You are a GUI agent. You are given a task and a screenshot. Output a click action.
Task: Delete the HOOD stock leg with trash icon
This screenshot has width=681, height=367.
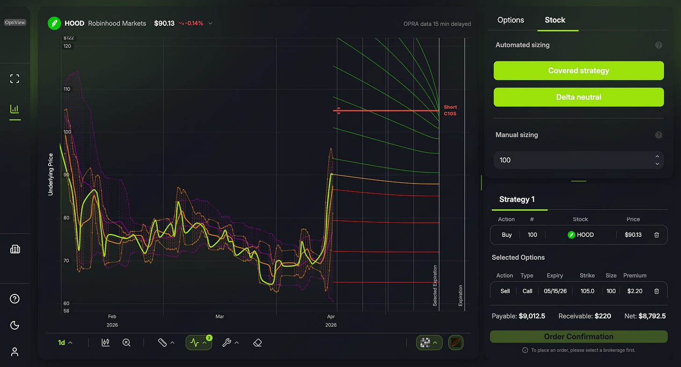(657, 235)
